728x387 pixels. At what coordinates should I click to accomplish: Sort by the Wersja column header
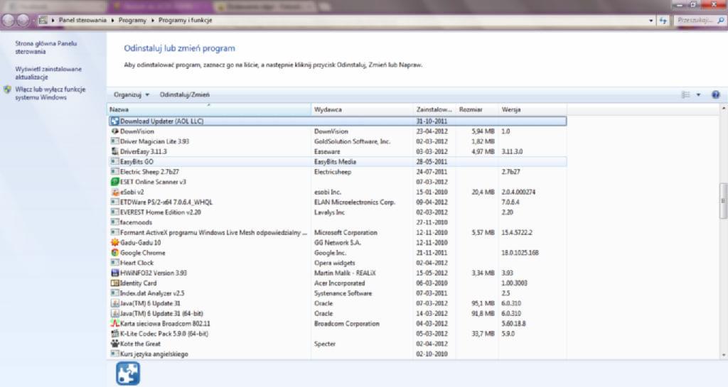coord(532,110)
